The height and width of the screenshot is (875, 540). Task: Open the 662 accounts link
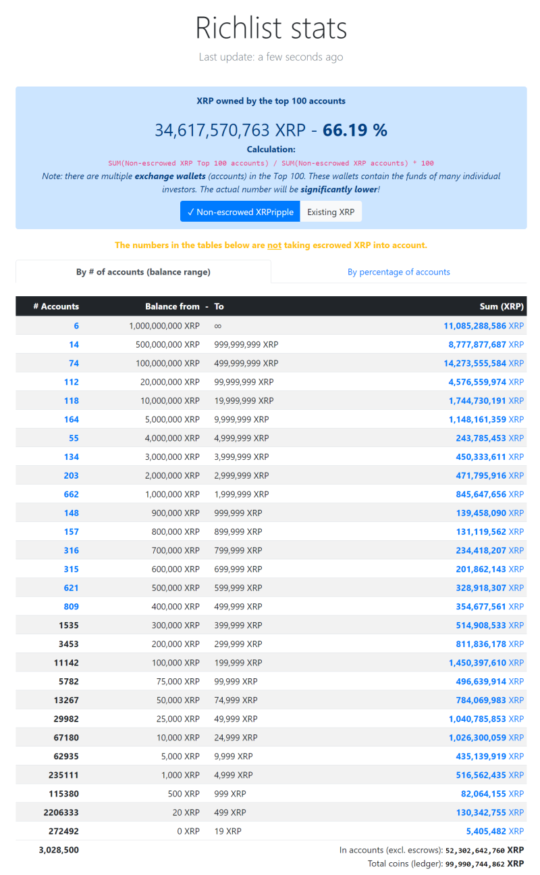pos(72,494)
